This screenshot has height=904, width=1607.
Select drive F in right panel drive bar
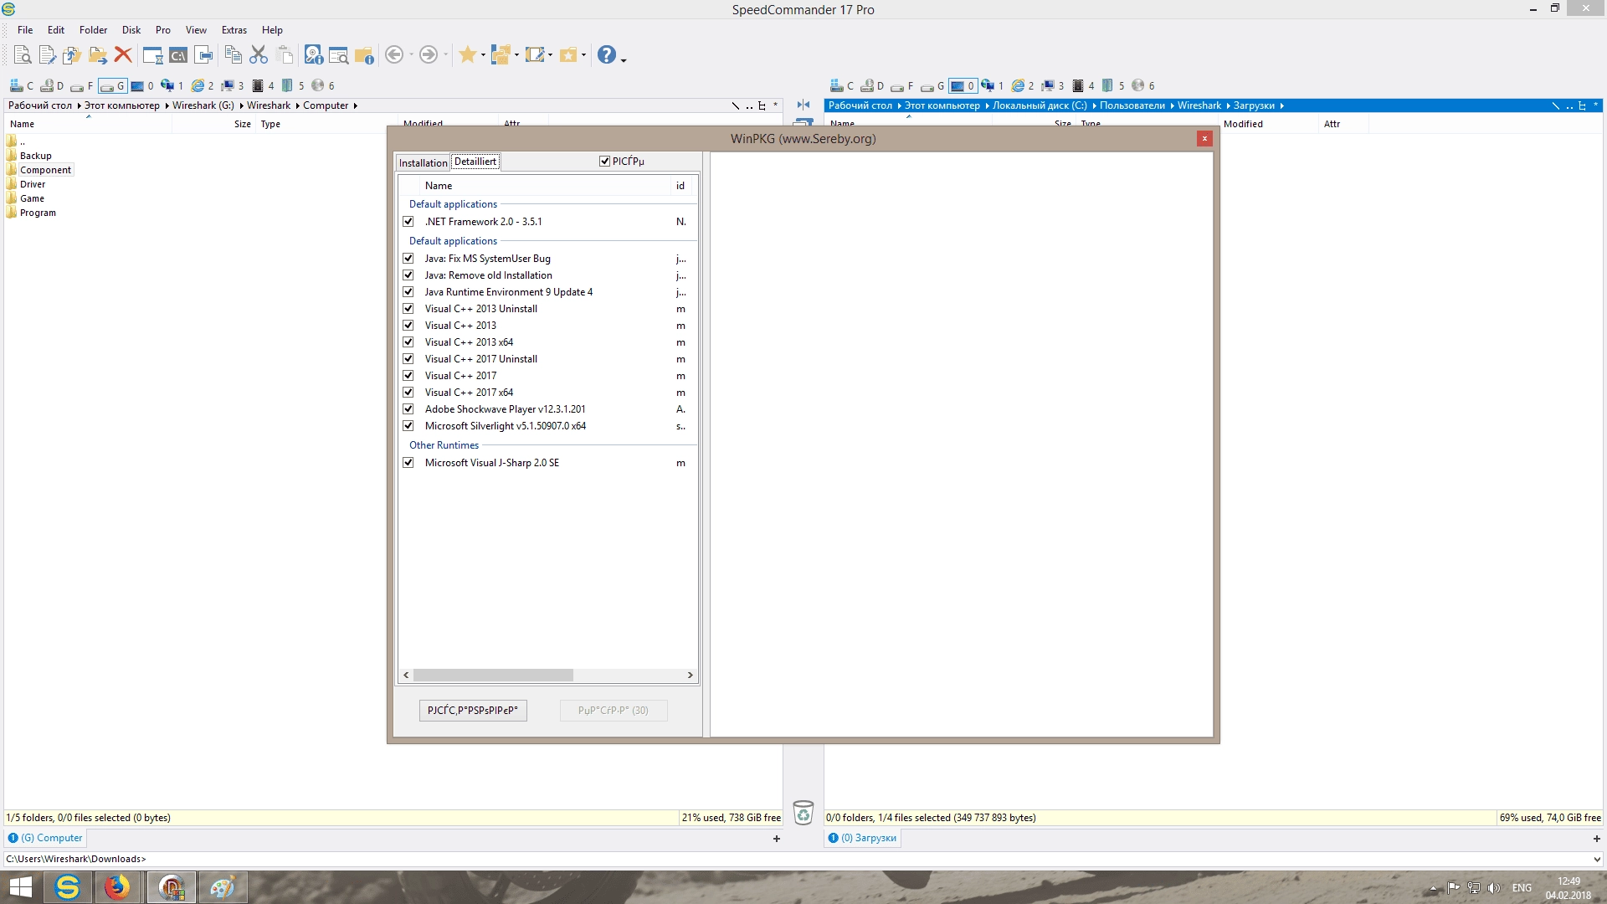pos(902,85)
